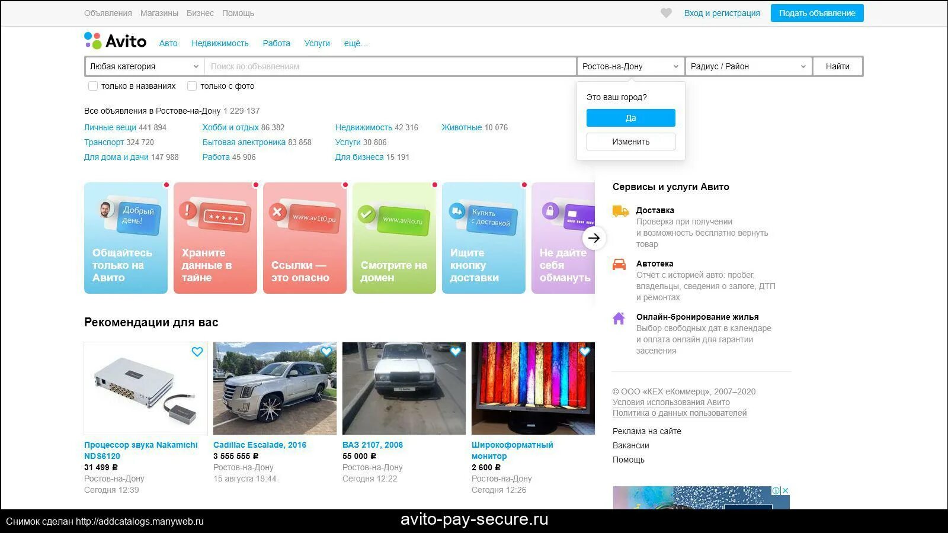Click the Доставка truck icon
This screenshot has width=948, height=533.
click(x=620, y=211)
